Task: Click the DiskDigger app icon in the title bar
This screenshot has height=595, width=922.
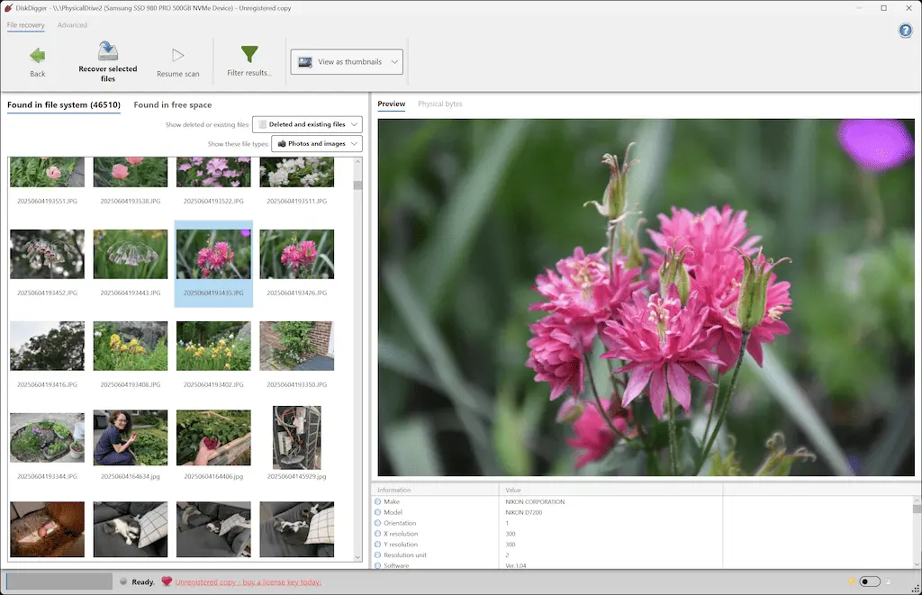Action: click(x=8, y=7)
